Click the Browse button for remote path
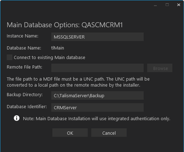184x152 pixels. (x=160, y=68)
